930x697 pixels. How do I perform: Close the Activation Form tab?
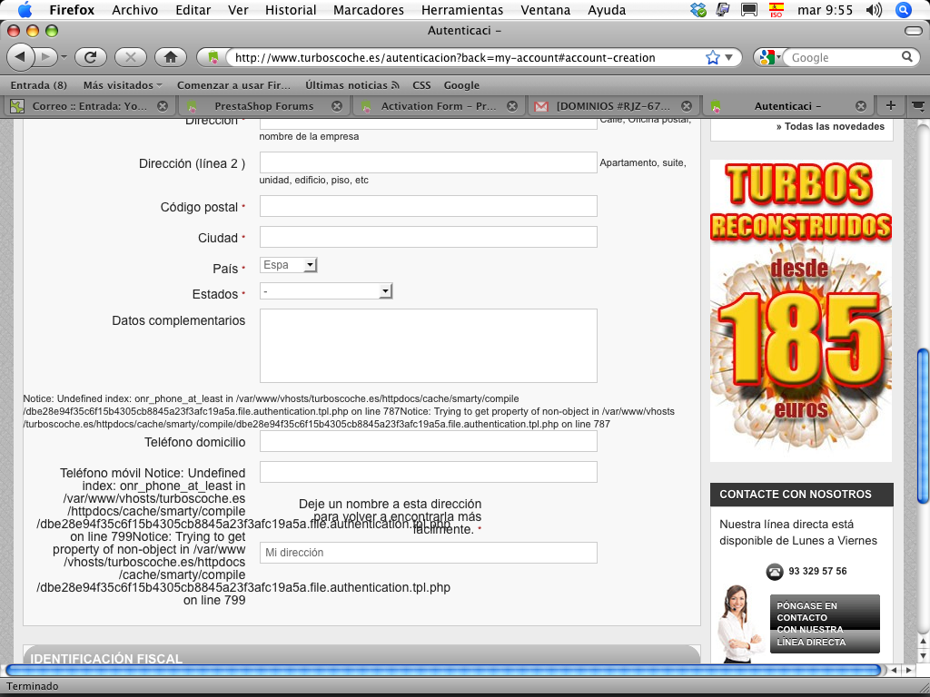pos(512,106)
